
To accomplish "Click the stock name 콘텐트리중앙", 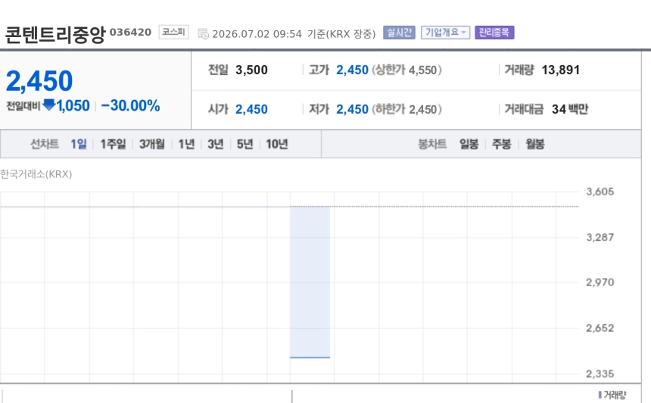I will tap(55, 35).
